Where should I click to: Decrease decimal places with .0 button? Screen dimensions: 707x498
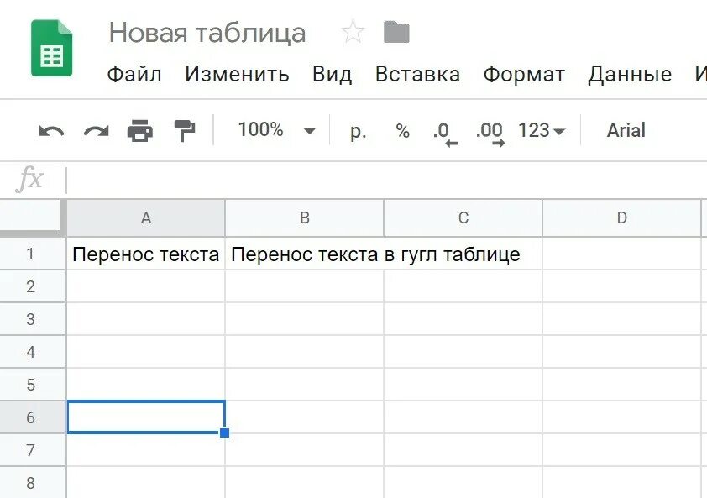(444, 132)
